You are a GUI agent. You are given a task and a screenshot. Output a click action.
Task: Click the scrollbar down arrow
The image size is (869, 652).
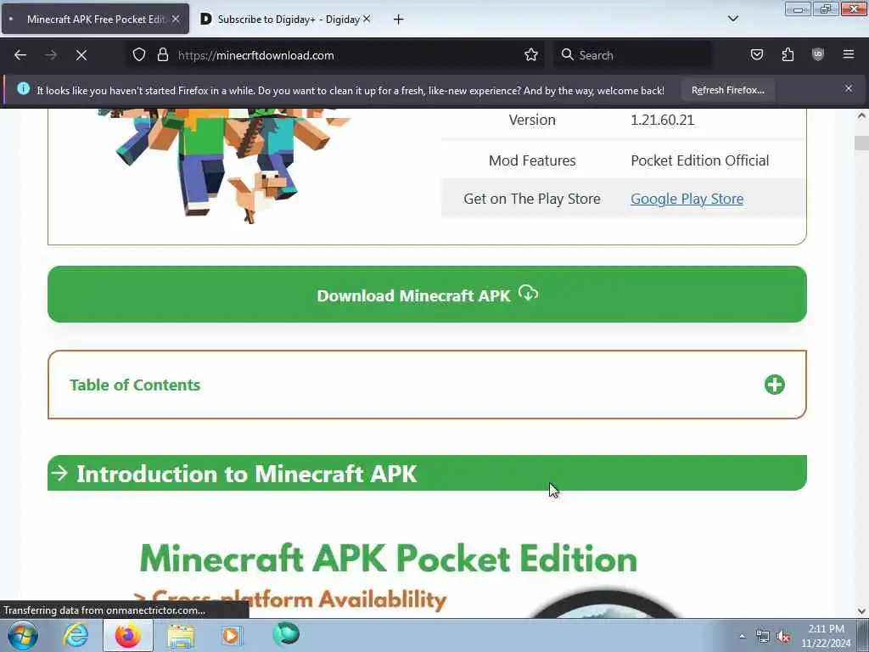[x=861, y=611]
